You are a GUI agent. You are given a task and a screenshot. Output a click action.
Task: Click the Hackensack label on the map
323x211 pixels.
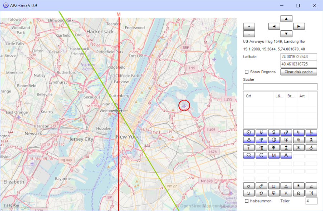click(100, 32)
